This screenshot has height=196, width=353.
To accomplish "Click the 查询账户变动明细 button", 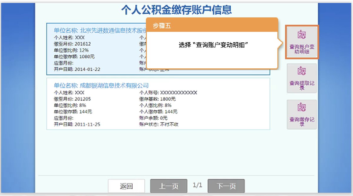I will 302,42.
